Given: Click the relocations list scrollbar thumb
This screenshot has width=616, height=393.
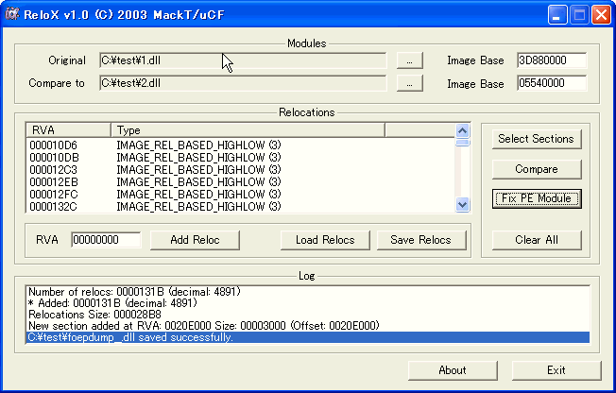Looking at the screenshot, I should click(462, 143).
